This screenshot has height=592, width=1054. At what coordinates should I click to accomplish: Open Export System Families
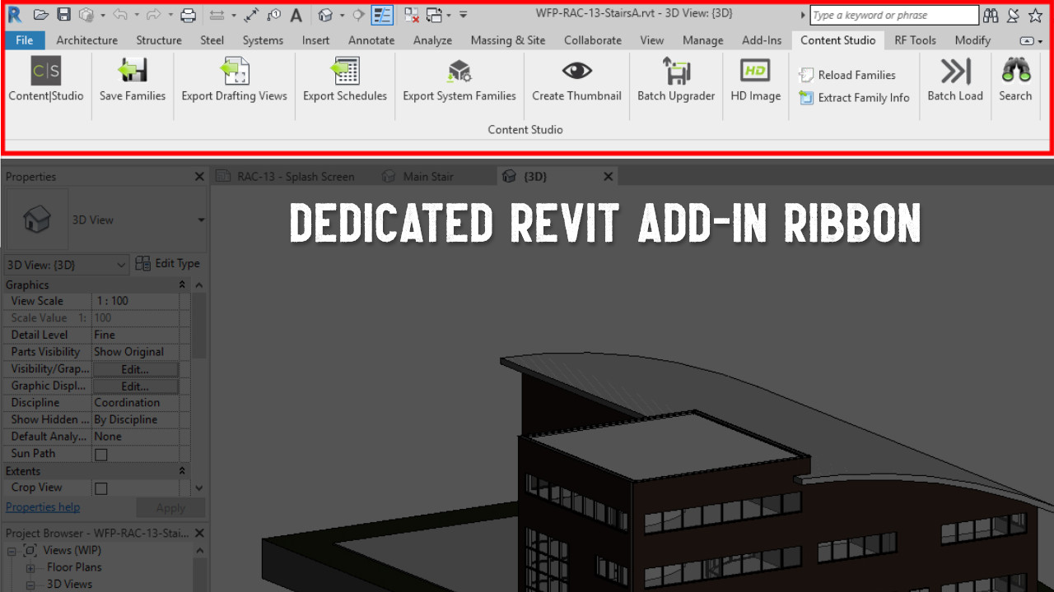click(459, 80)
